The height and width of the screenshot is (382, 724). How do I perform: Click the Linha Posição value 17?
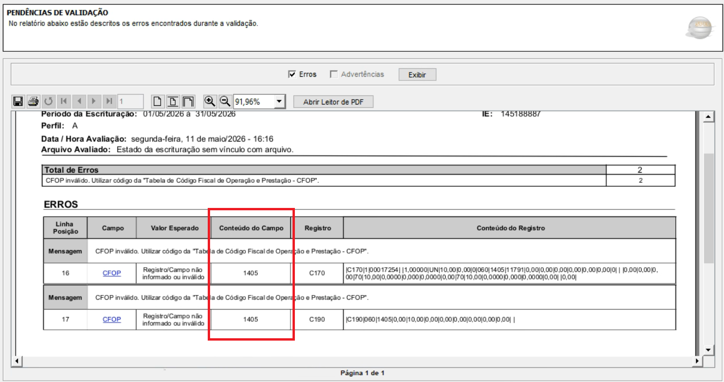(x=65, y=319)
